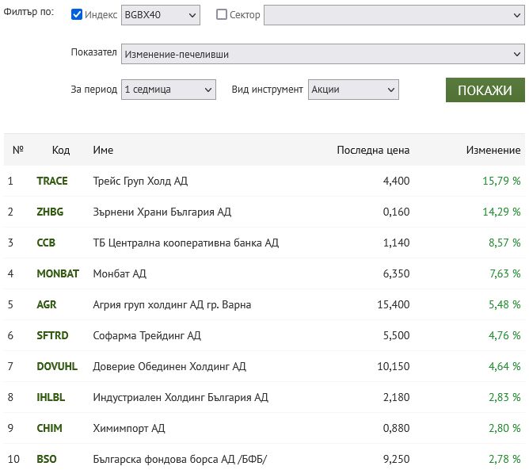The width and height of the screenshot is (529, 470).
Task: Click the 8,57 % change value
Action: [x=504, y=243]
